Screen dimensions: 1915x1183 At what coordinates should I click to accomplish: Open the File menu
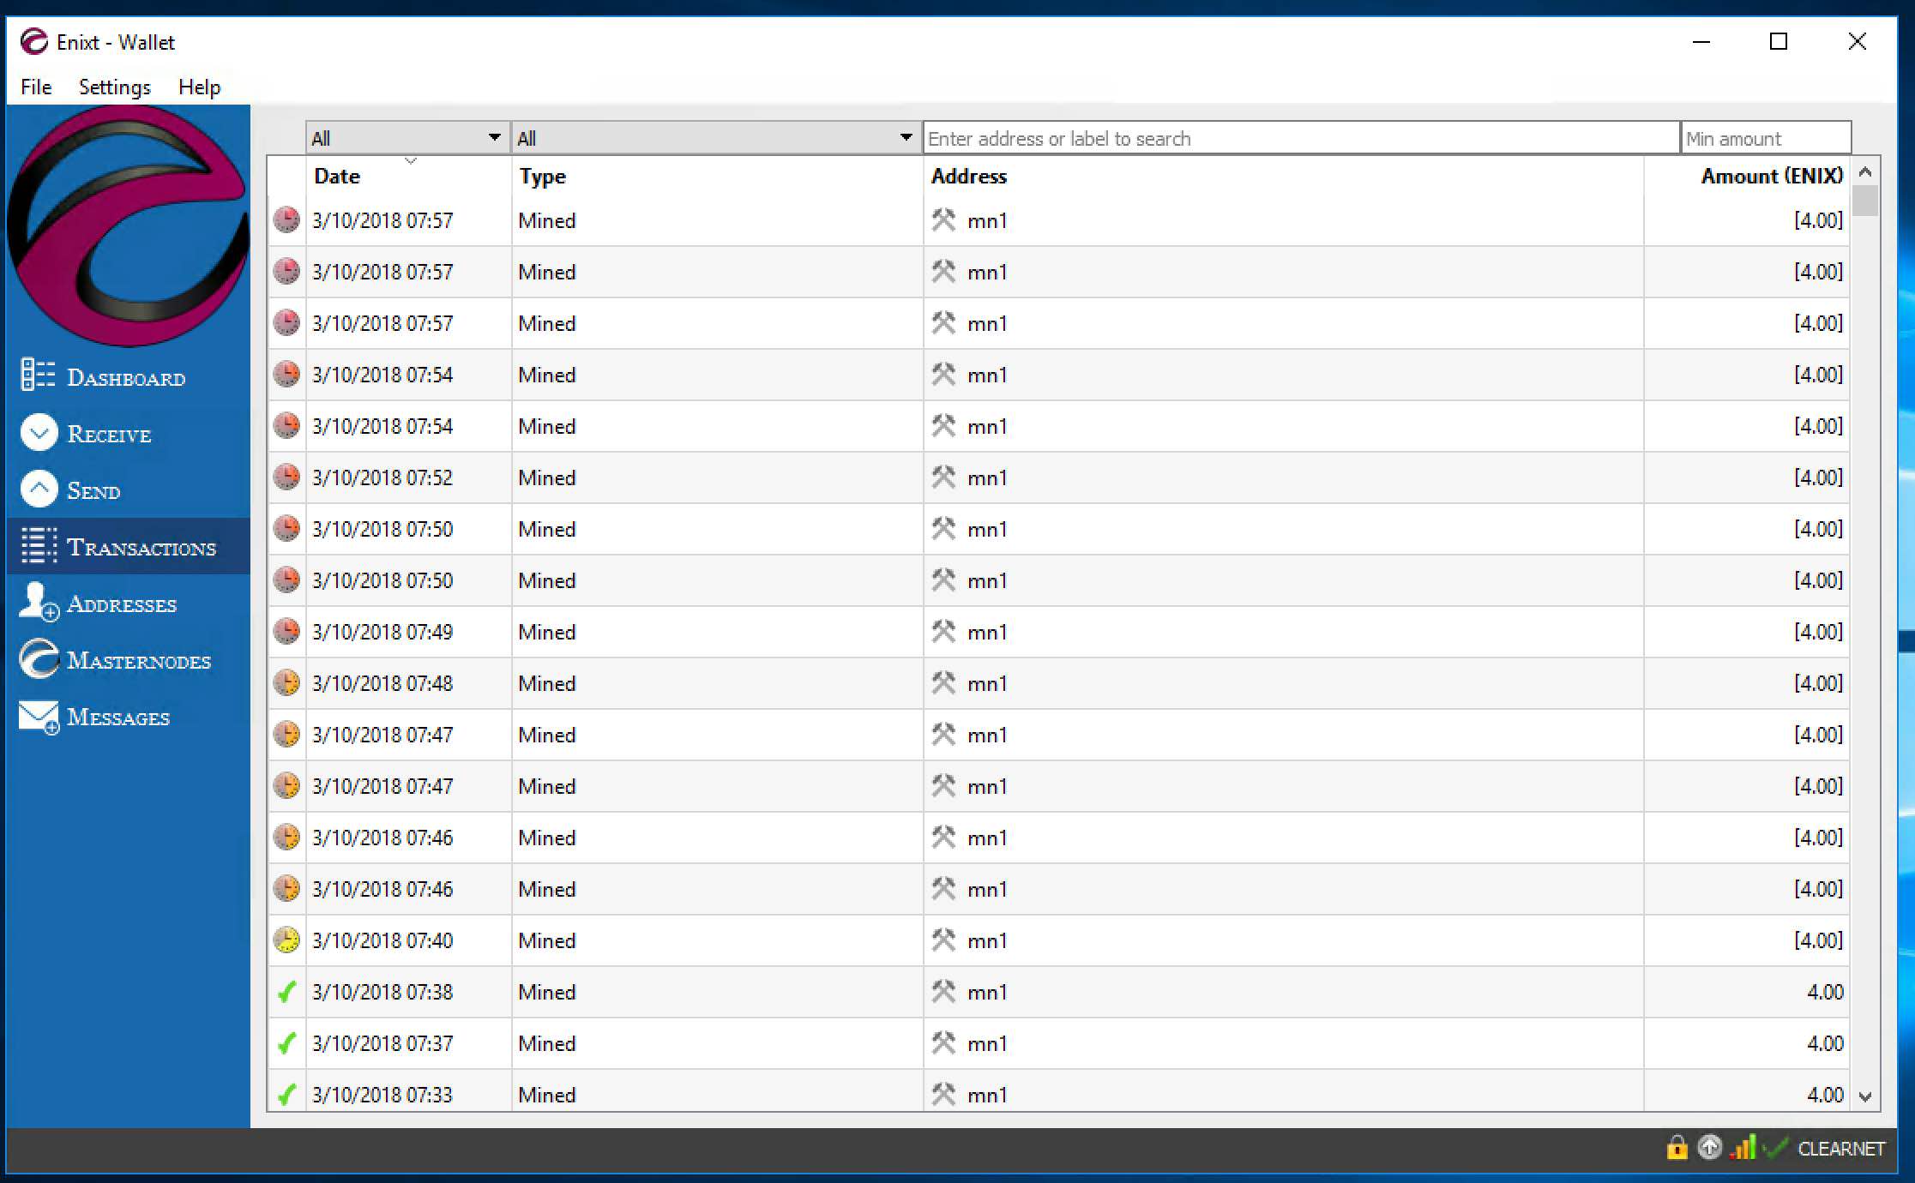[x=36, y=87]
